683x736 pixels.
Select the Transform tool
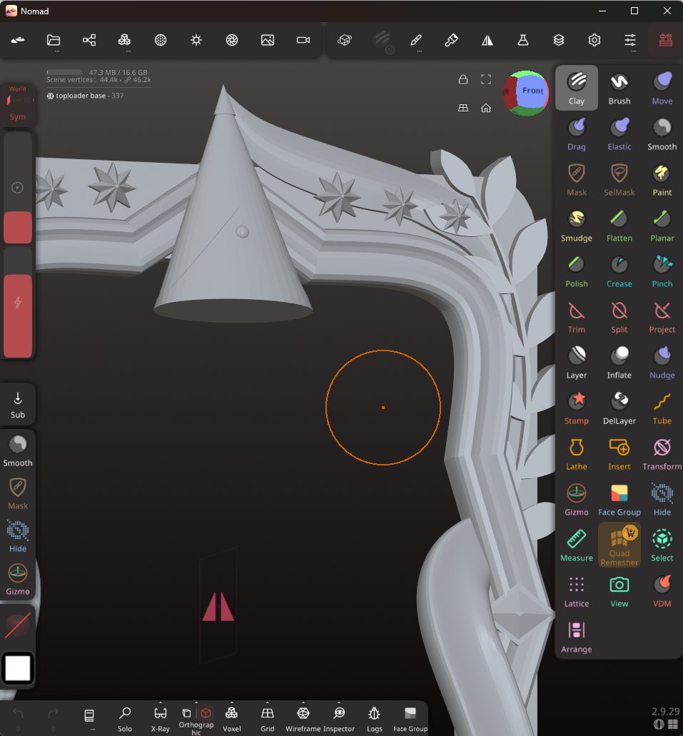pos(662,453)
